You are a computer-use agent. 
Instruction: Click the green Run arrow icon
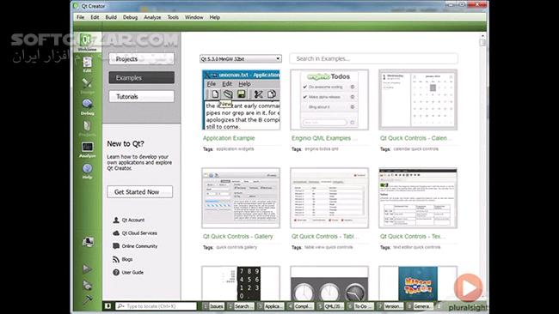coord(87,269)
